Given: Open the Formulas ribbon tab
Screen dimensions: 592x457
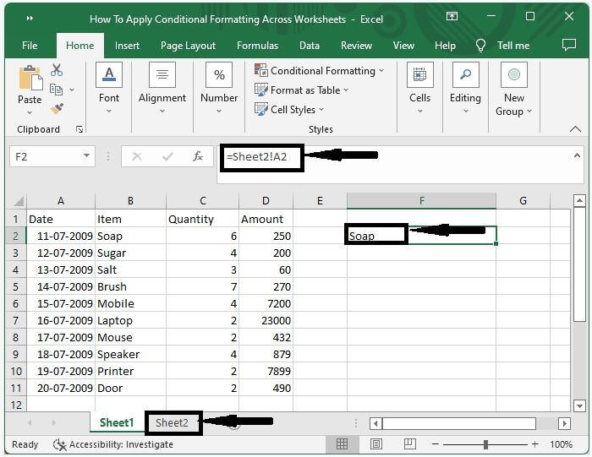Looking at the screenshot, I should 257,46.
